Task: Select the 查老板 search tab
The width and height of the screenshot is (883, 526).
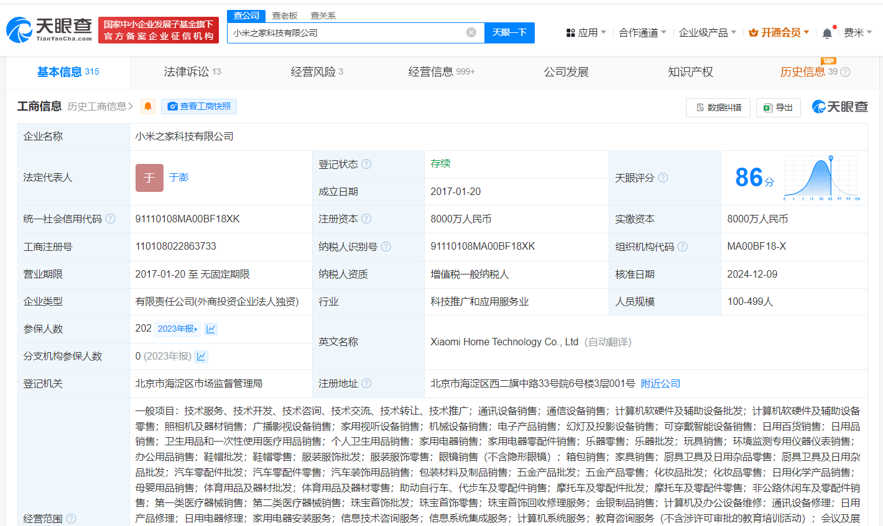Action: [x=285, y=16]
